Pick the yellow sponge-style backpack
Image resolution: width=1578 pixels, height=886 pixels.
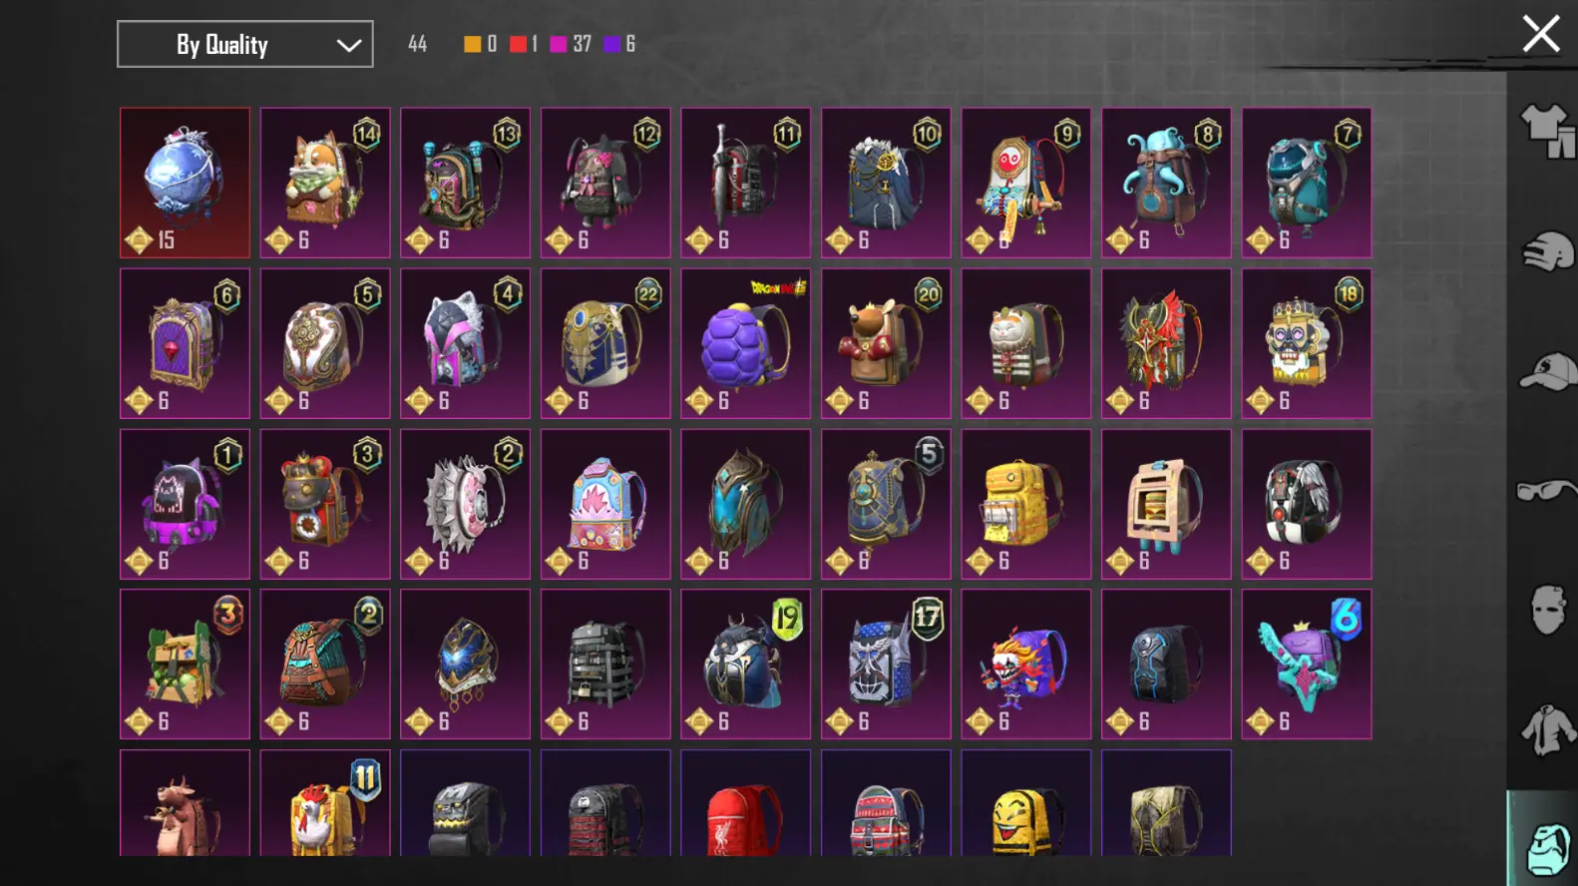tap(1026, 504)
